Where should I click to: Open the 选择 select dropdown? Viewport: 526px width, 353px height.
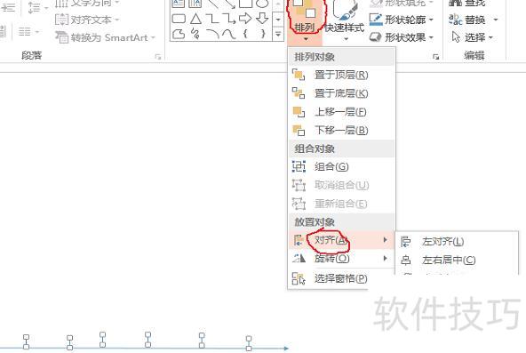point(473,37)
